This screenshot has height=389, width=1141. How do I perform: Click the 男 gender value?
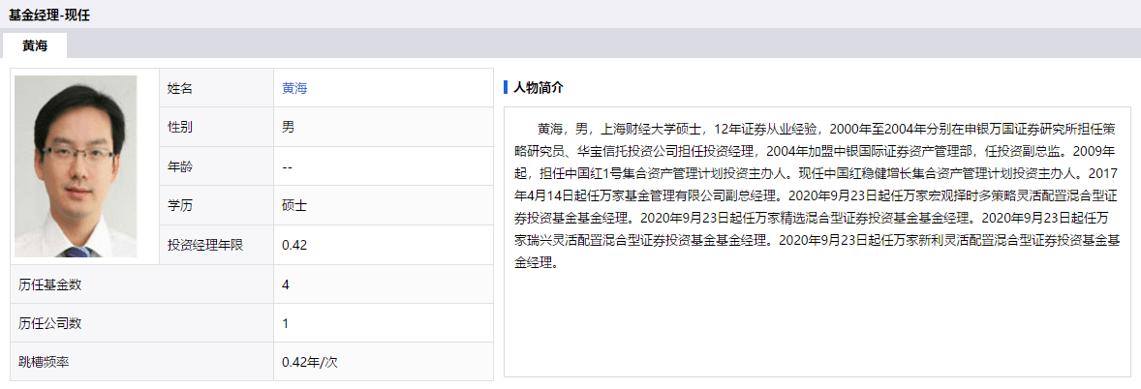point(289,127)
